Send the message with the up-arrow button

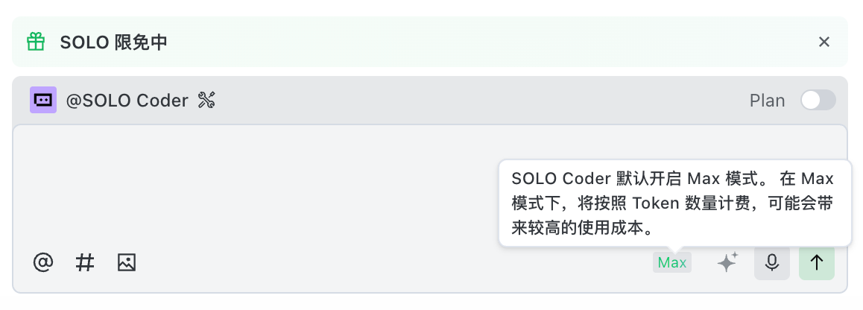[817, 262]
